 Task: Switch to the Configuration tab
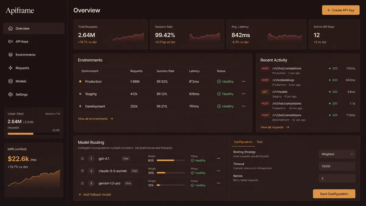(x=243, y=142)
